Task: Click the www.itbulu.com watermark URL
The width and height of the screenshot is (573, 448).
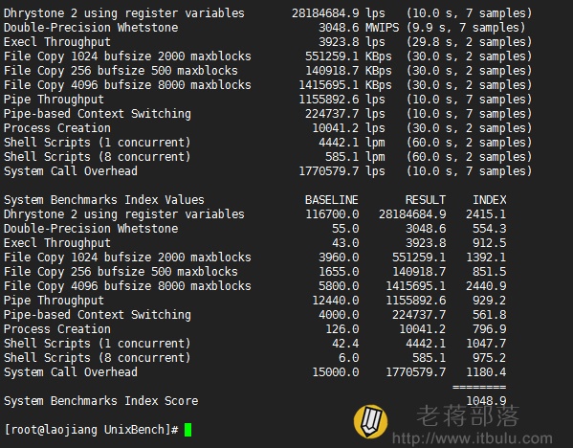Action: pos(473,437)
